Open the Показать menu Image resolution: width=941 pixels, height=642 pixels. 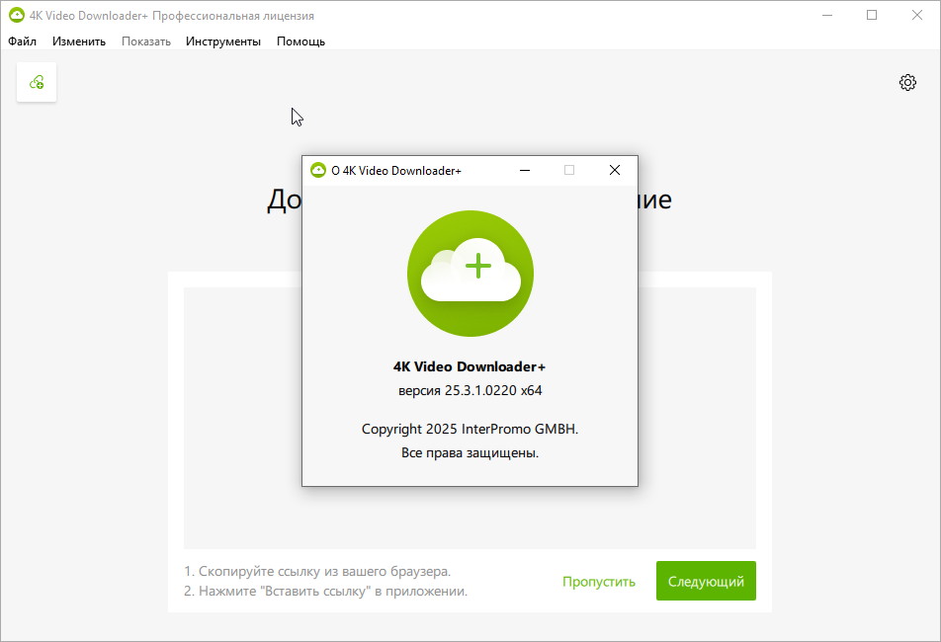click(146, 41)
